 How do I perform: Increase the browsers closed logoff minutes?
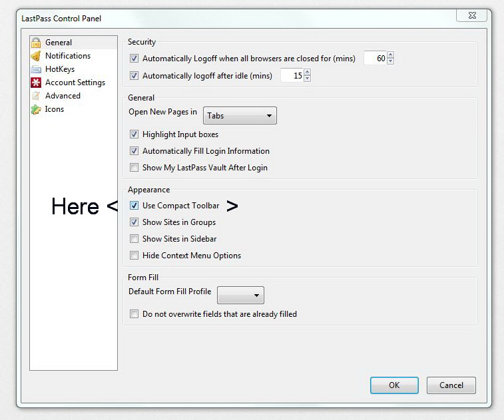pyautogui.click(x=391, y=55)
